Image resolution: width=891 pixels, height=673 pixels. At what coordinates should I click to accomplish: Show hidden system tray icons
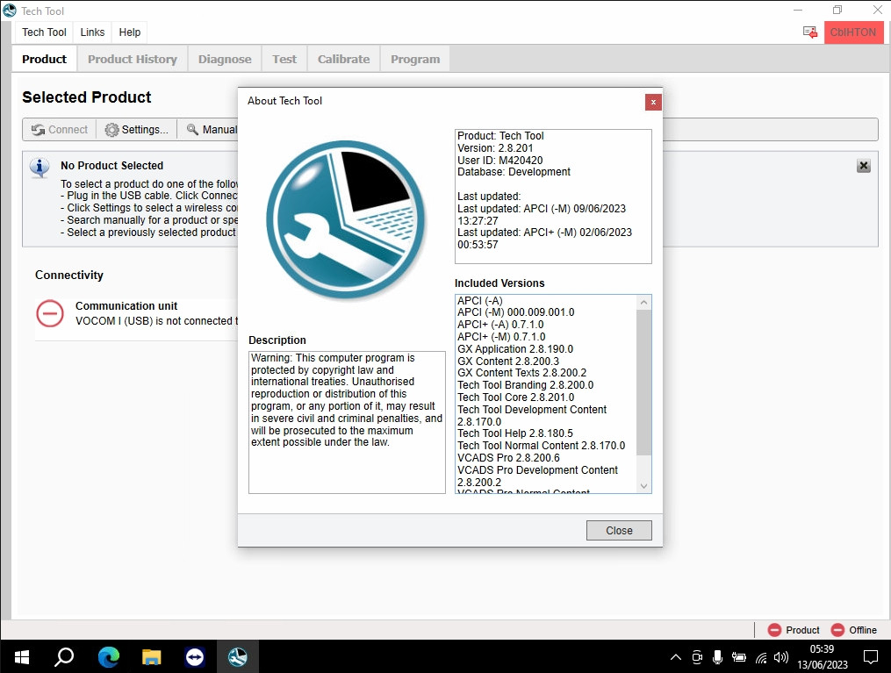click(676, 657)
